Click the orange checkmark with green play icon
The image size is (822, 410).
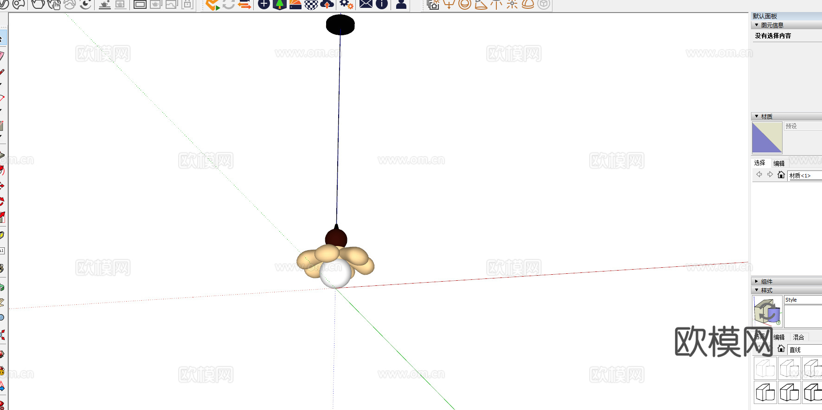tap(212, 5)
